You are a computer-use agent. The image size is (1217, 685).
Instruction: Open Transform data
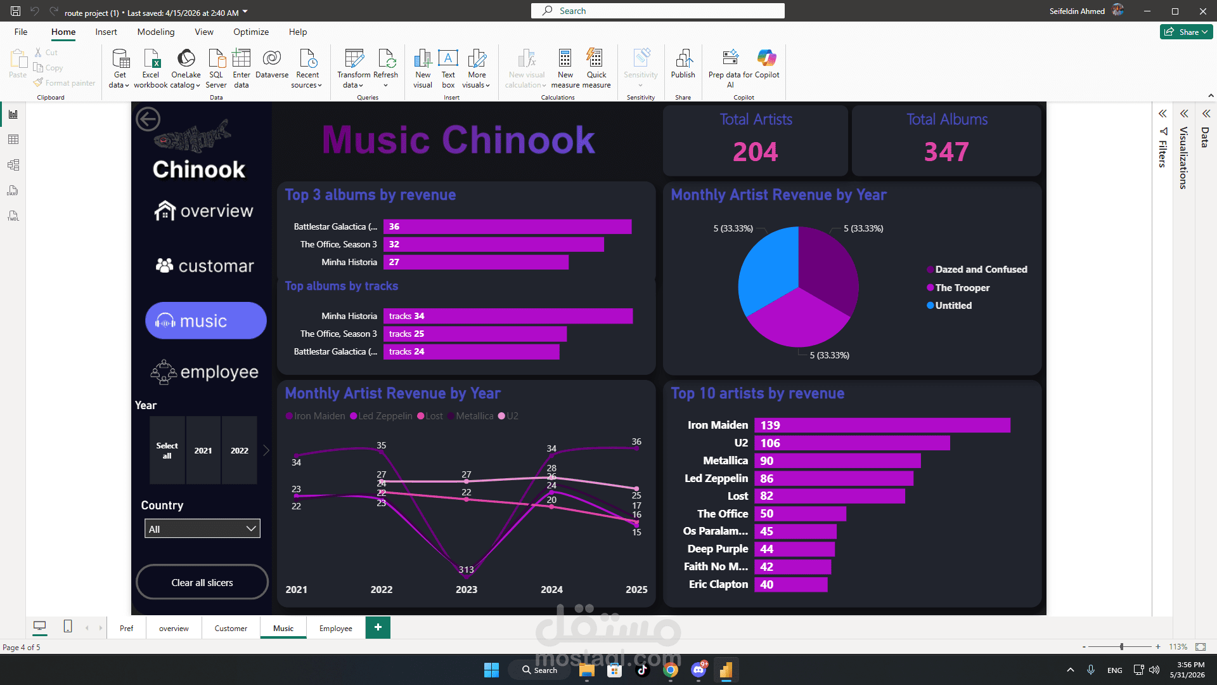pyautogui.click(x=354, y=68)
